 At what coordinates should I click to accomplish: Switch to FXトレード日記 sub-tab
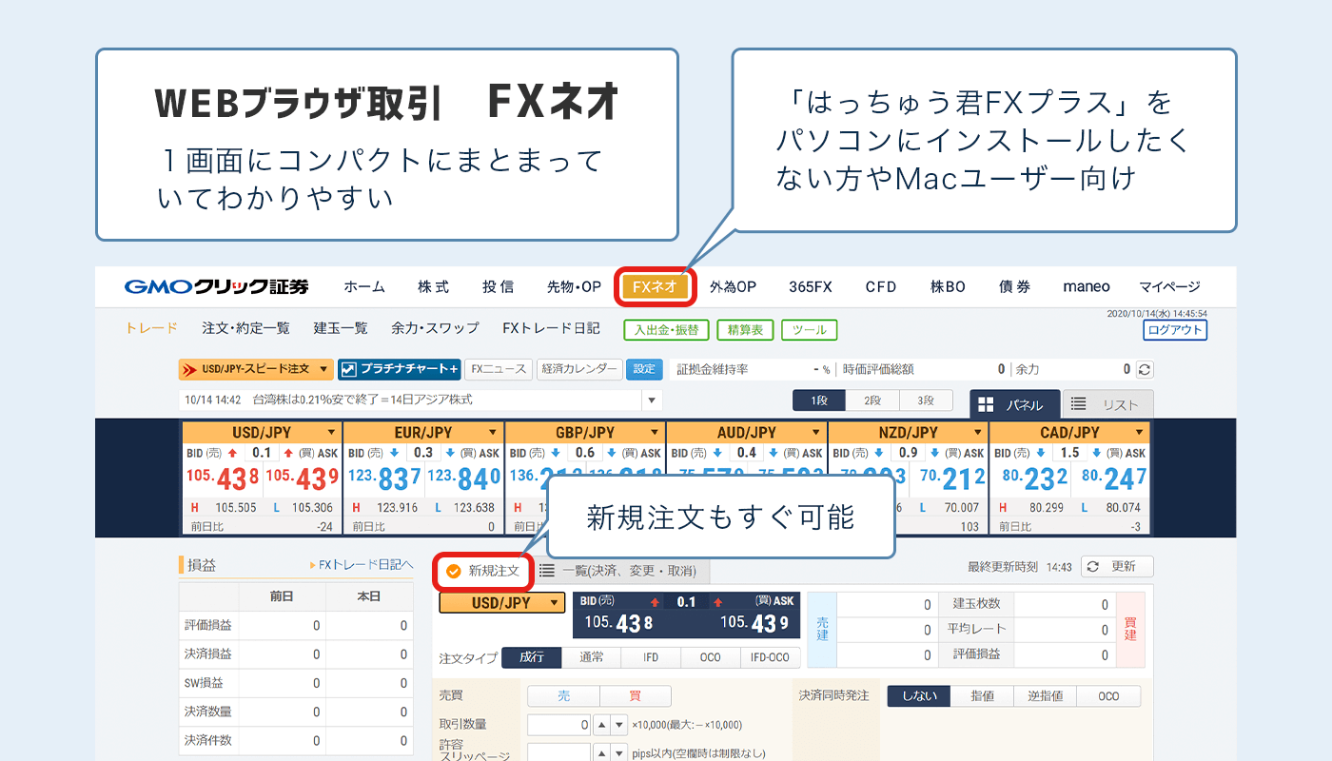click(551, 328)
